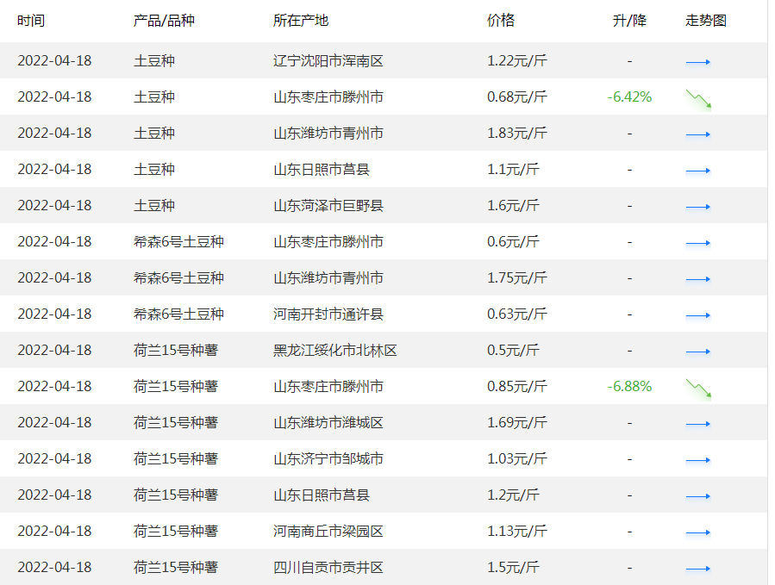The width and height of the screenshot is (775, 585).
Task: View trend arrow for 山东潍坊市青州市 土豆种
Action: pos(697,134)
